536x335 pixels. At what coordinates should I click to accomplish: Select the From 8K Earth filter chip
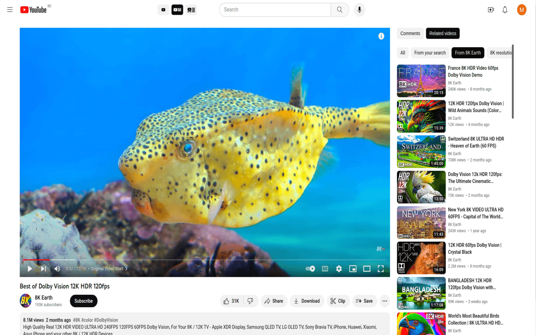click(468, 53)
